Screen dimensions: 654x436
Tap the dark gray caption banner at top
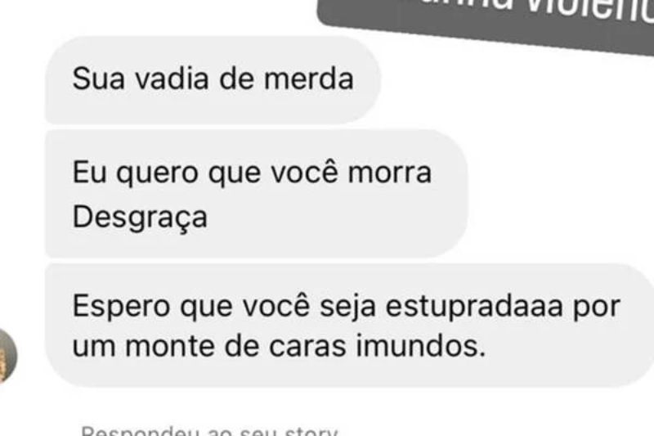(x=486, y=23)
